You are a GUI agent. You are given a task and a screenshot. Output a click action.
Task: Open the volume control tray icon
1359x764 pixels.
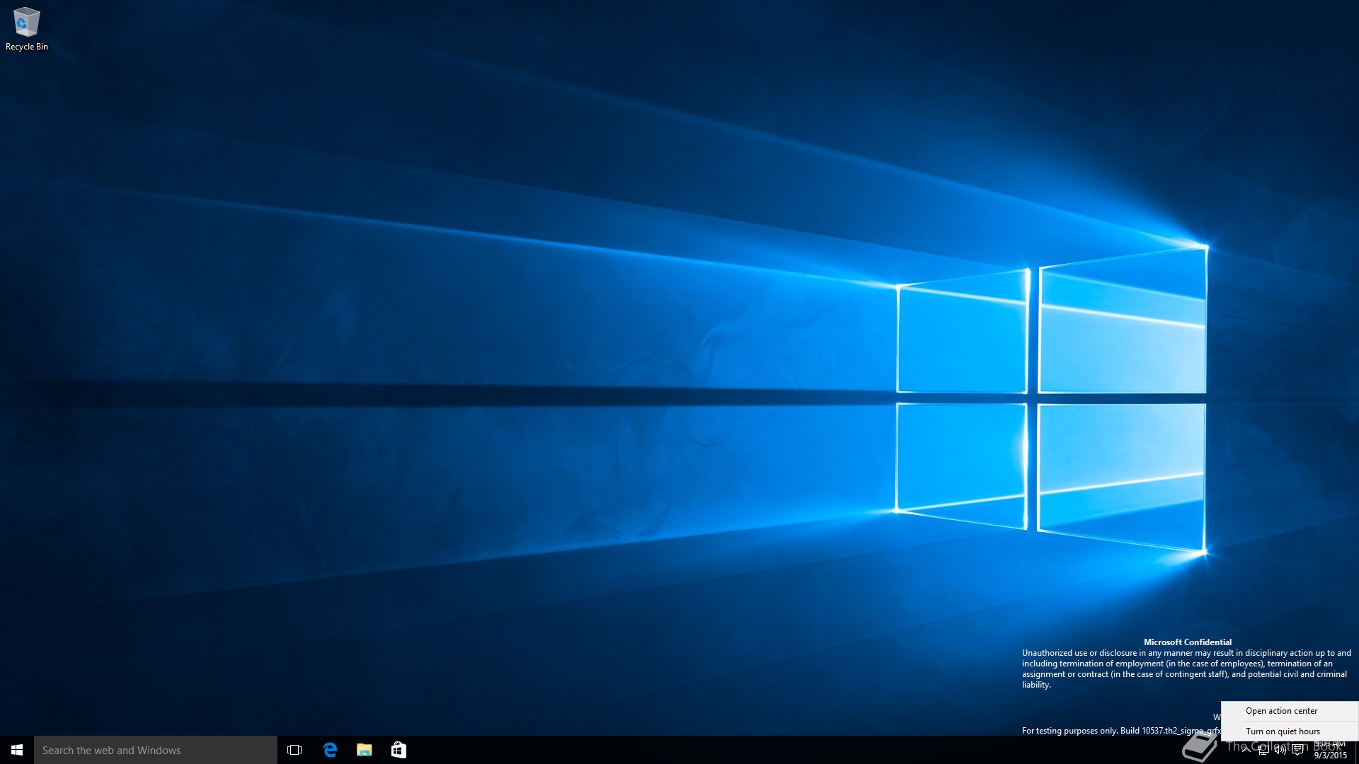[1280, 750]
